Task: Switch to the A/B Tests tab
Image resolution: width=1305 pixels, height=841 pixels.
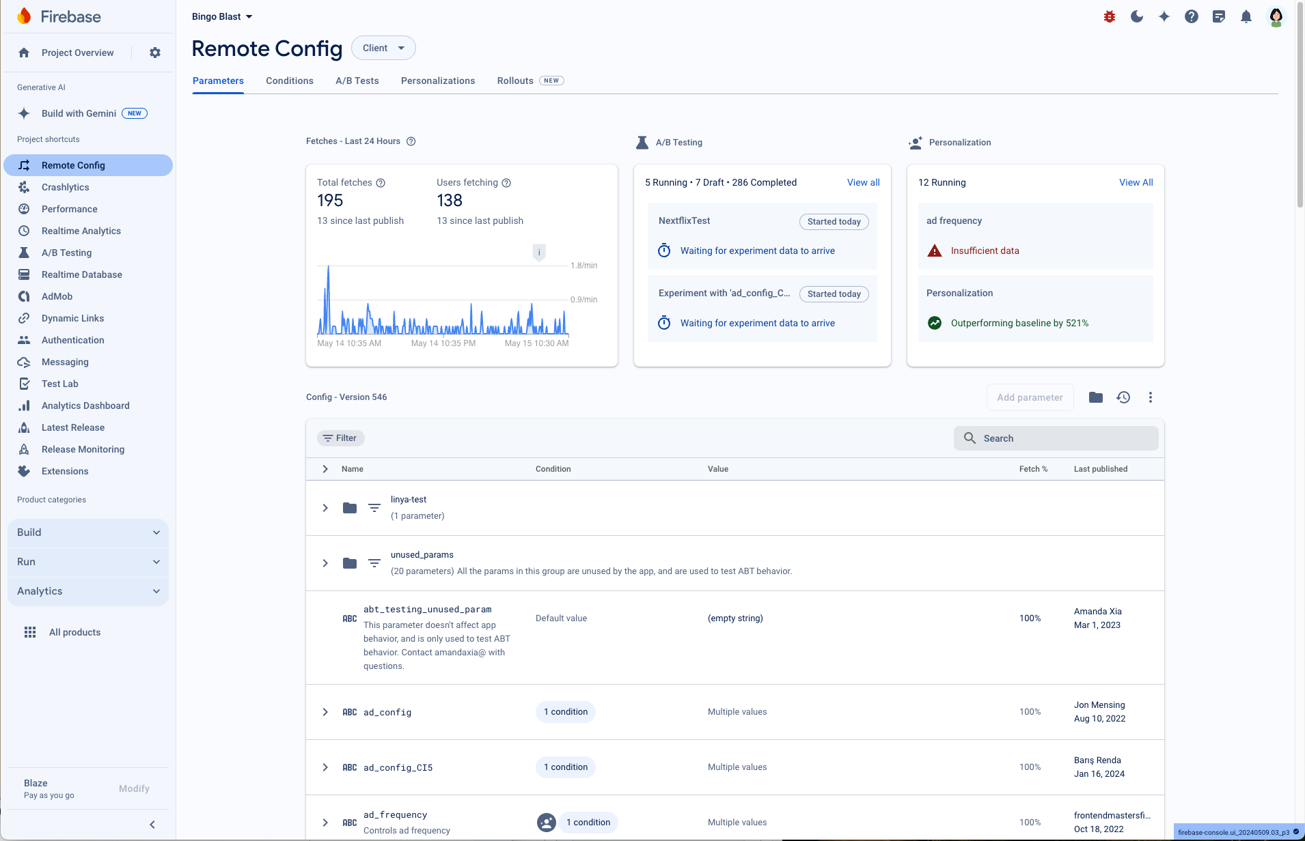Action: click(357, 81)
